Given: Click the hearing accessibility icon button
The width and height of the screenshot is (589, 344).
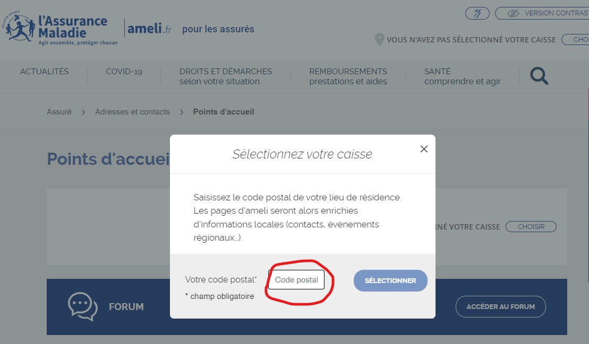Looking at the screenshot, I should point(477,13).
